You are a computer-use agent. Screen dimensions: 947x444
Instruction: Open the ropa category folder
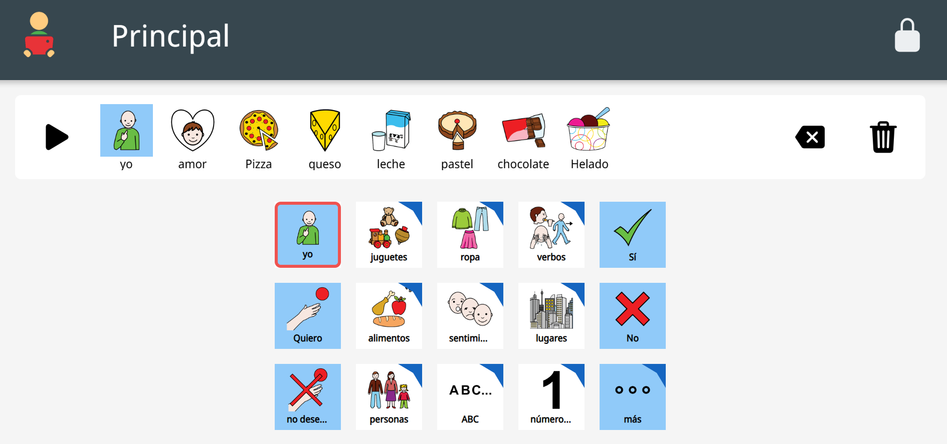(x=470, y=235)
